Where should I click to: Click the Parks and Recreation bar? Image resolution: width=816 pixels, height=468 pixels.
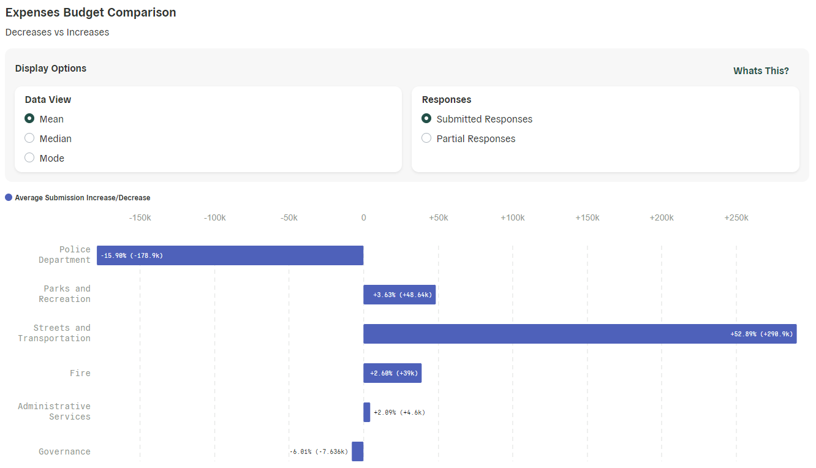point(399,295)
